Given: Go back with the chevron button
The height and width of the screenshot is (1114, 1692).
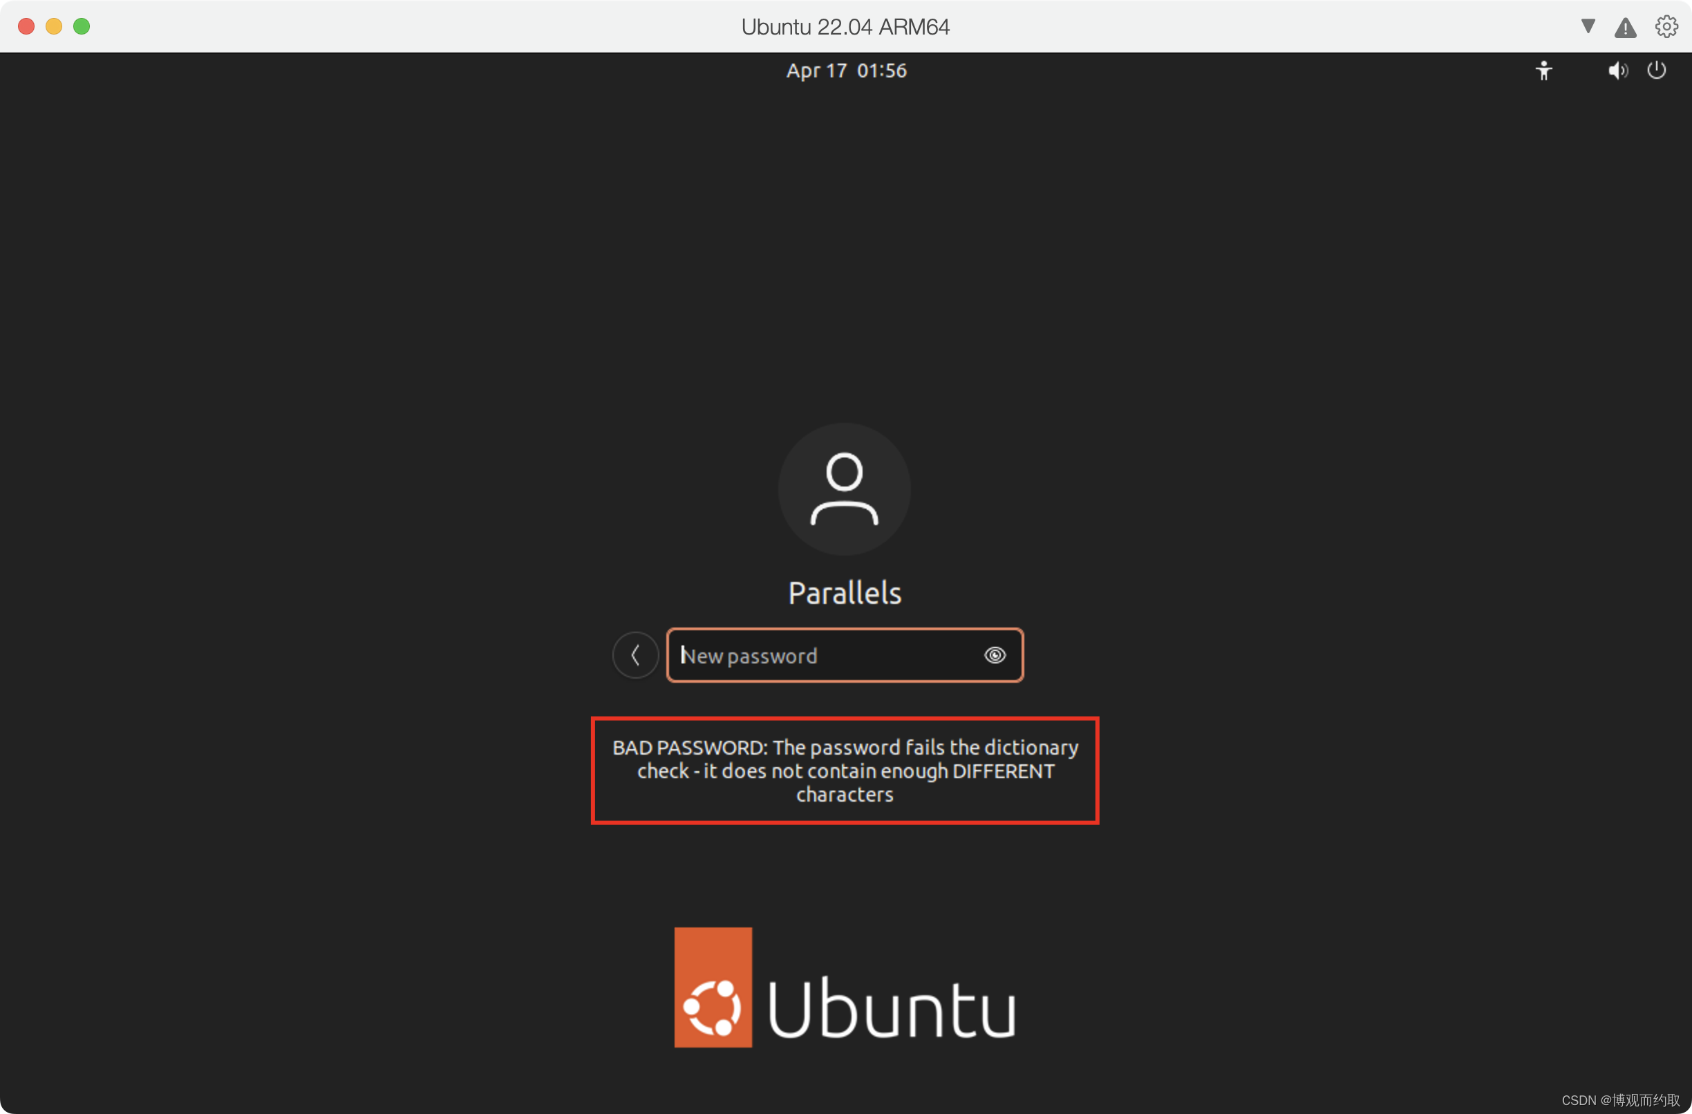Looking at the screenshot, I should click(x=636, y=654).
